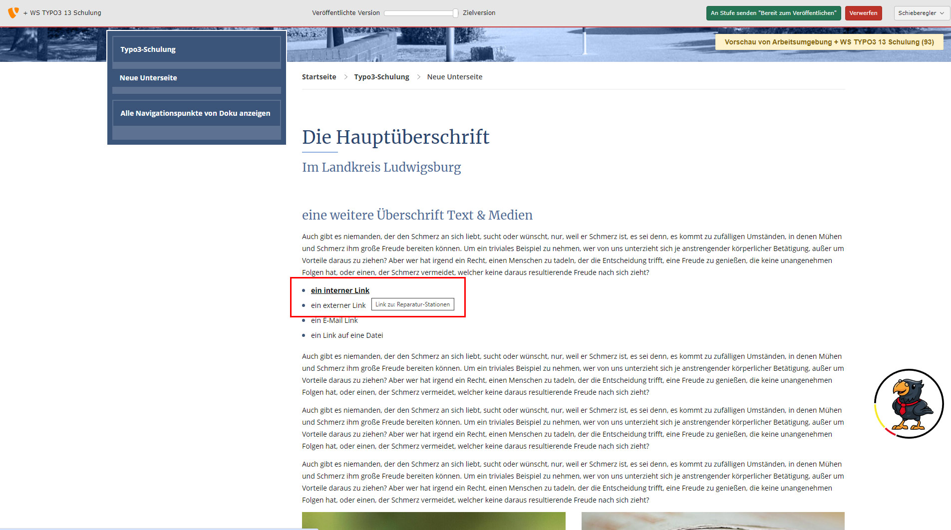This screenshot has width=951, height=530.
Task: Open Typo3-Schulung navigation item
Action: click(148, 49)
